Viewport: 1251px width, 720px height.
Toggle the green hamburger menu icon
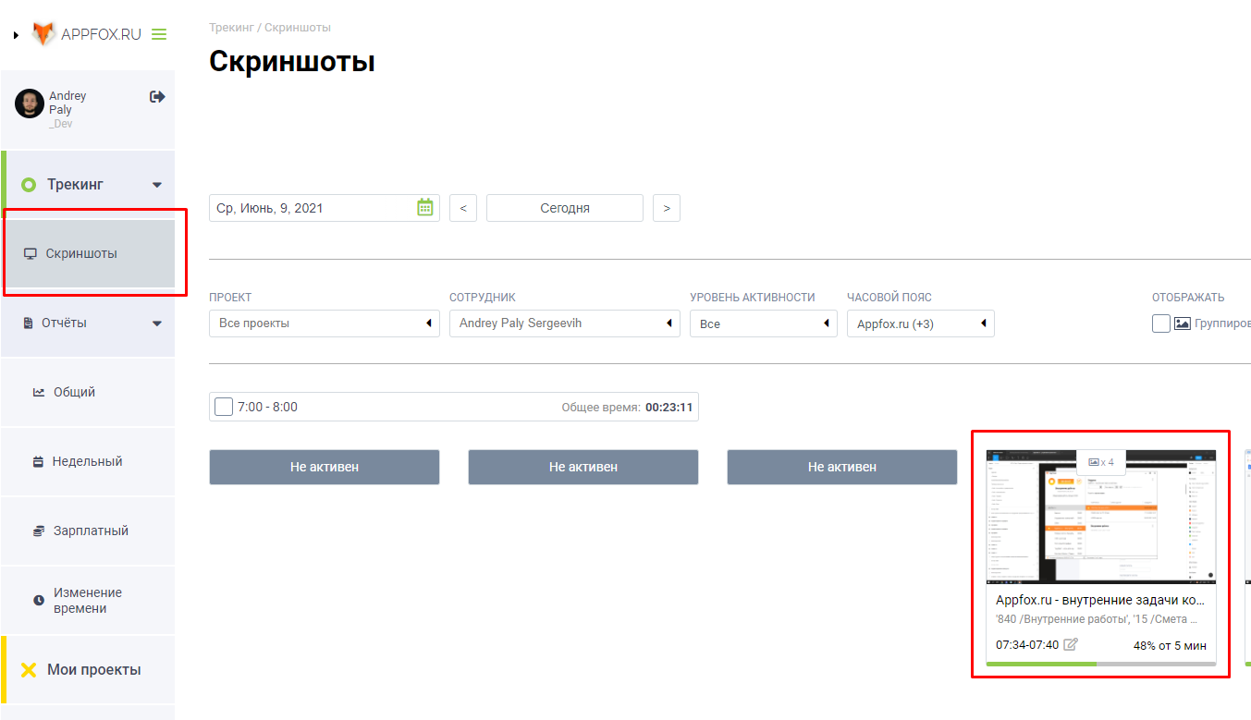(159, 34)
